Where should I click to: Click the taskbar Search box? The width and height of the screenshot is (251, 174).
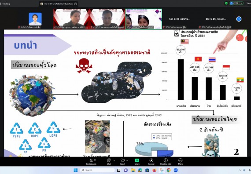97,170
